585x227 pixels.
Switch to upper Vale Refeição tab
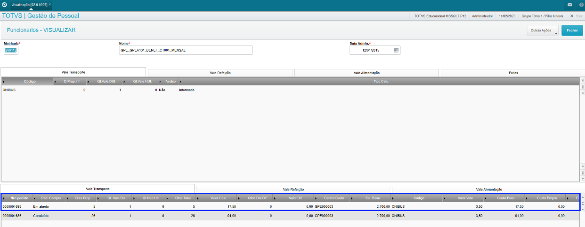[220, 73]
